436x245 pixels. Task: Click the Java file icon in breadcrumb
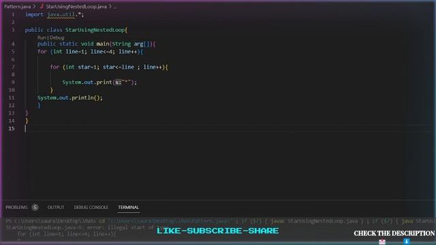point(42,6)
